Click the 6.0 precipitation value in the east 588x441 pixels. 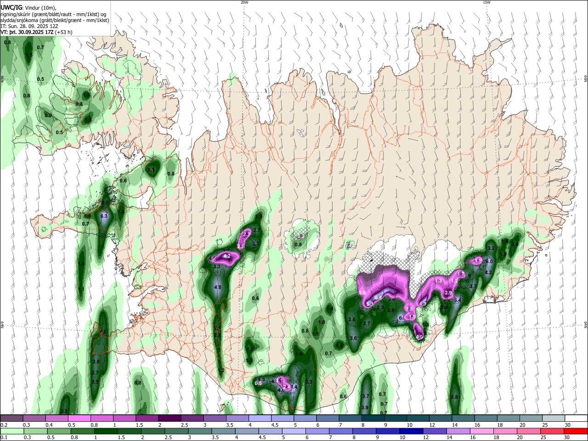(x=489, y=261)
